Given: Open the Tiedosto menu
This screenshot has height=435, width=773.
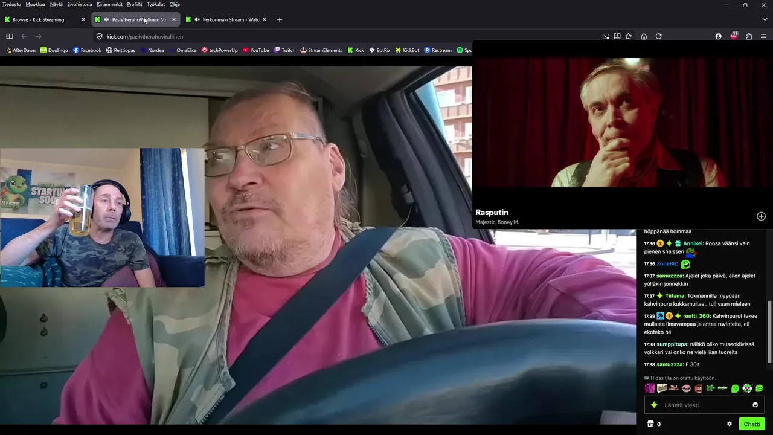Looking at the screenshot, I should tap(11, 4).
